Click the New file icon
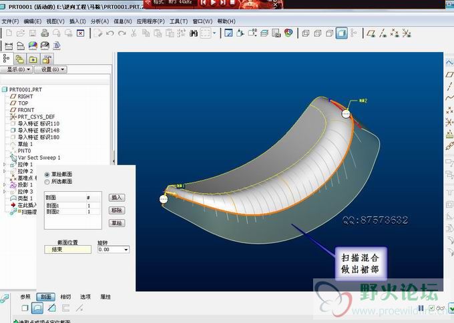454x323 pixels. [x=9, y=33]
